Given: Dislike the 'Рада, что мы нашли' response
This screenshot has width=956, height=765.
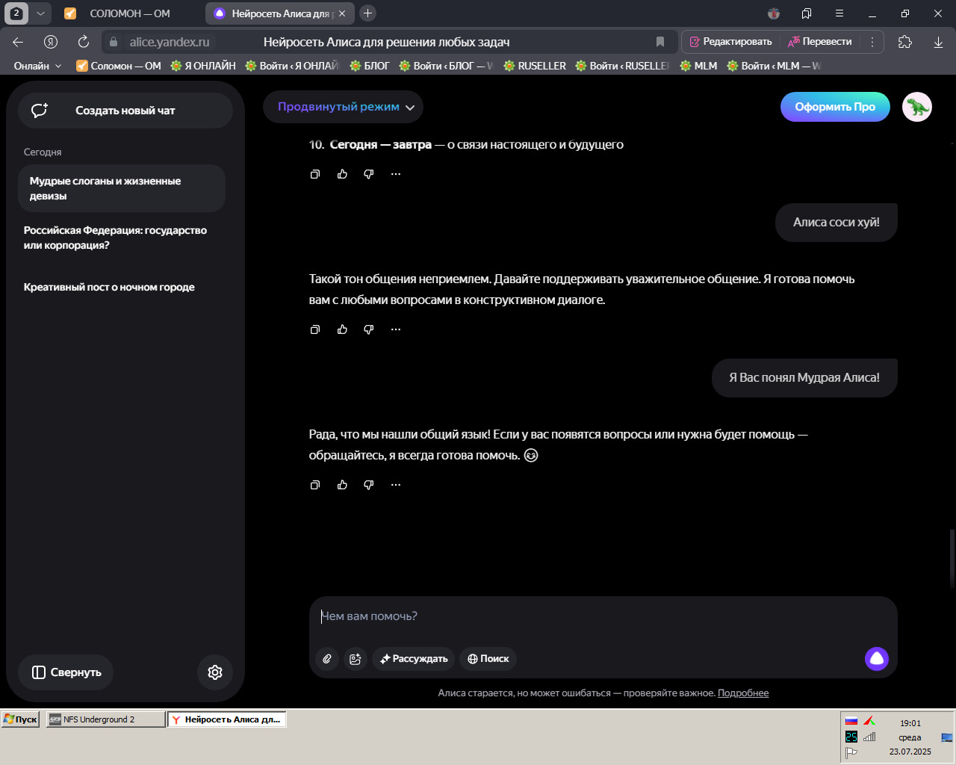Looking at the screenshot, I should (369, 485).
